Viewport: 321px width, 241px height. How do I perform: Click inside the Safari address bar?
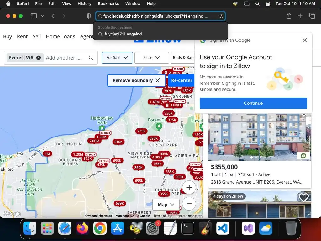point(160,16)
